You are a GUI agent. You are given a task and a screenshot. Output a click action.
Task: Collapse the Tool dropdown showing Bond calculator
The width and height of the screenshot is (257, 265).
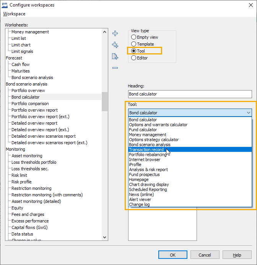(249, 113)
